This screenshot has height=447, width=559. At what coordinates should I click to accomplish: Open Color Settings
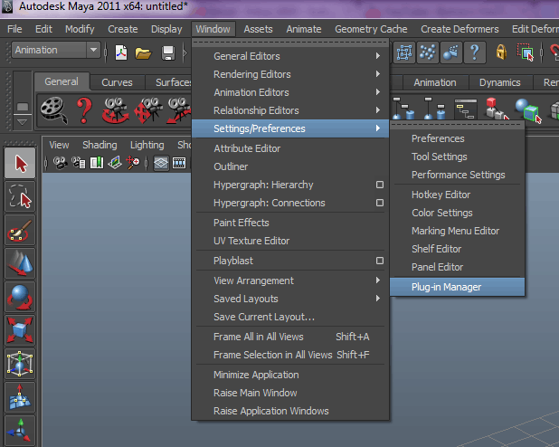(x=457, y=213)
